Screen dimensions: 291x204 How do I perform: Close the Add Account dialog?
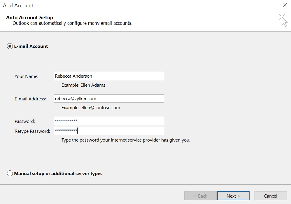285,5
